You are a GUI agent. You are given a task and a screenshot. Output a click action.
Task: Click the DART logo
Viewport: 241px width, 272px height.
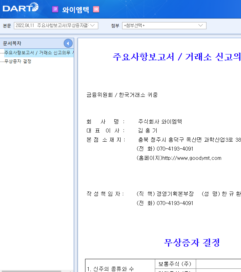pyautogui.click(x=21, y=7)
